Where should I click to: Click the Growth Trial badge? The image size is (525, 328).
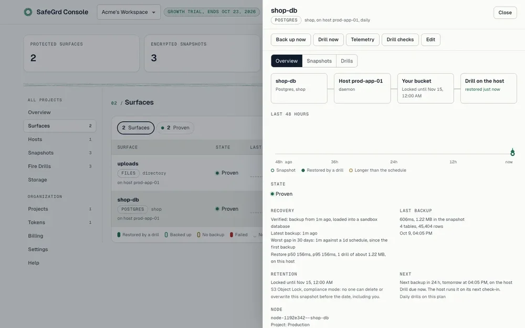[212, 12]
